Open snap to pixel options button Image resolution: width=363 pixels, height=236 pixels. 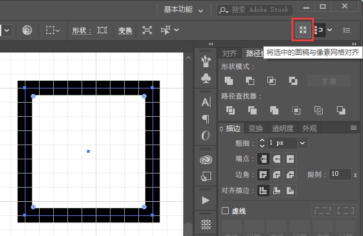(x=320, y=30)
